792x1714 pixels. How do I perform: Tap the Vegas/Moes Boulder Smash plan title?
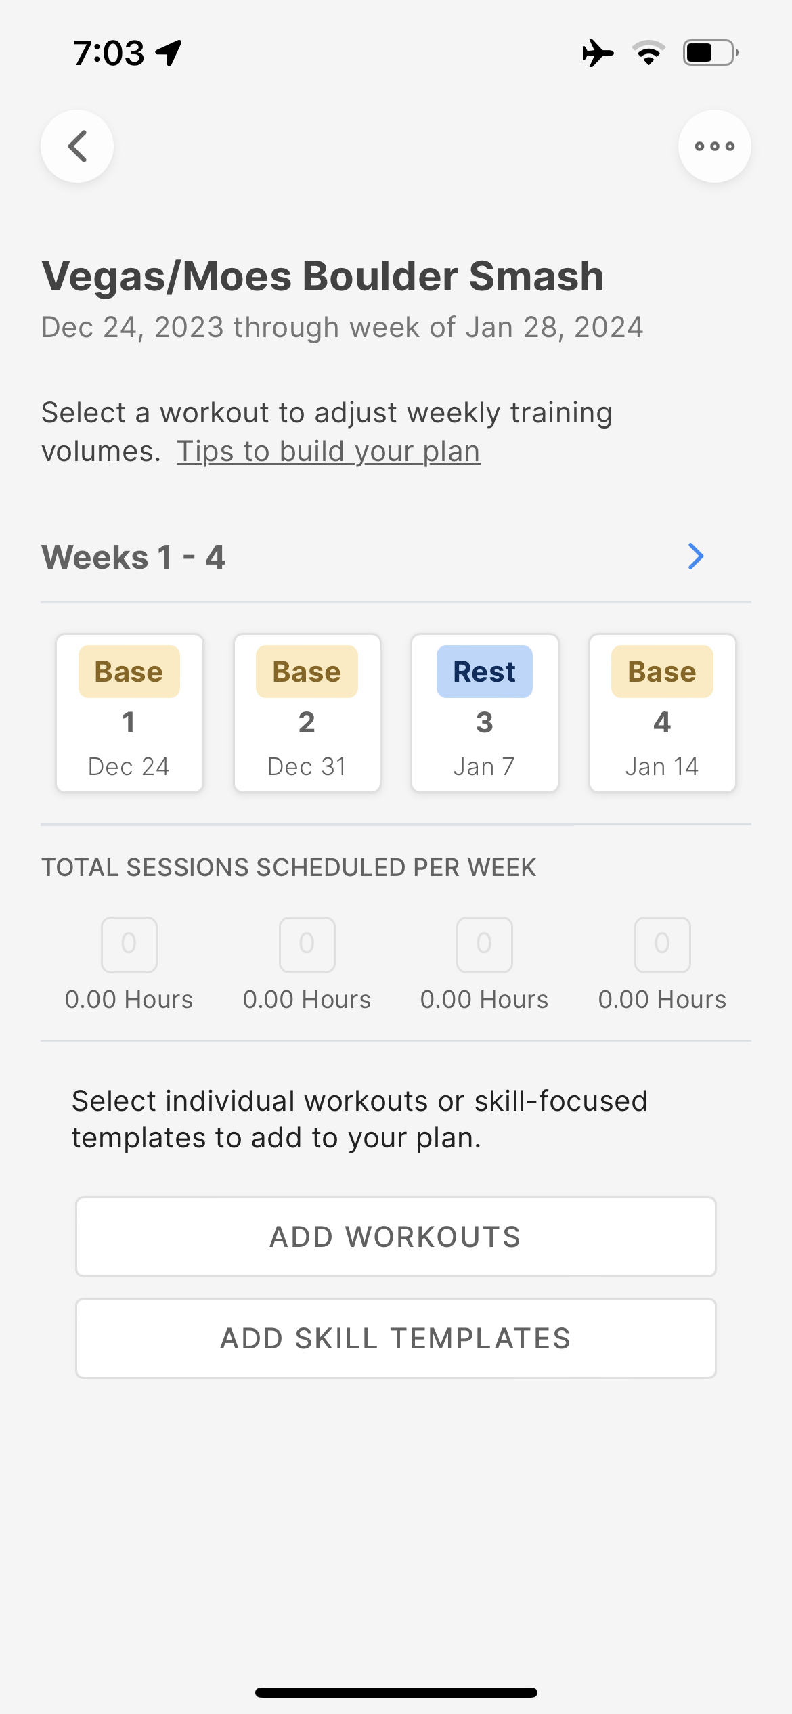point(323,276)
